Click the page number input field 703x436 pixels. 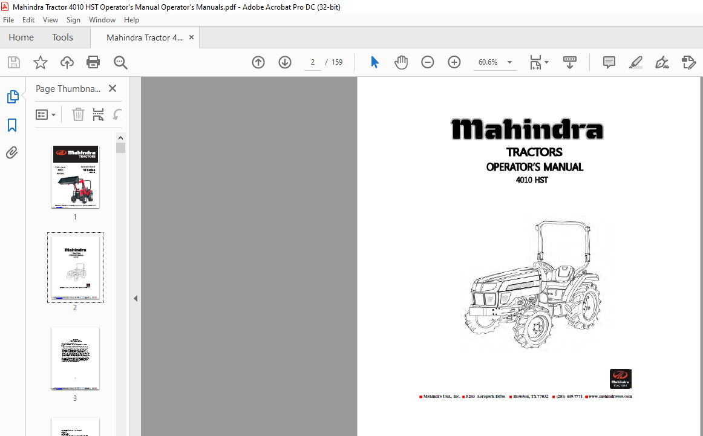313,62
